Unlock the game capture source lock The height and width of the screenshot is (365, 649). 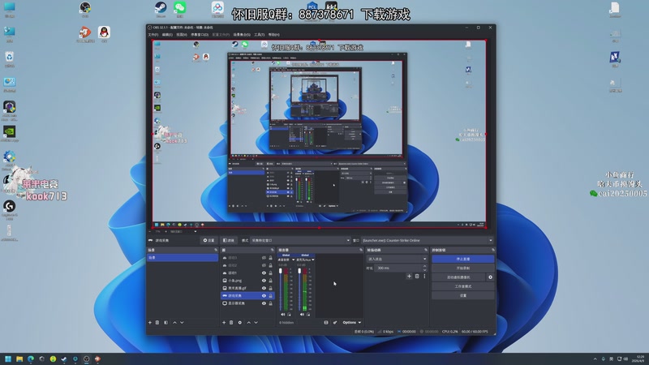tap(271, 296)
